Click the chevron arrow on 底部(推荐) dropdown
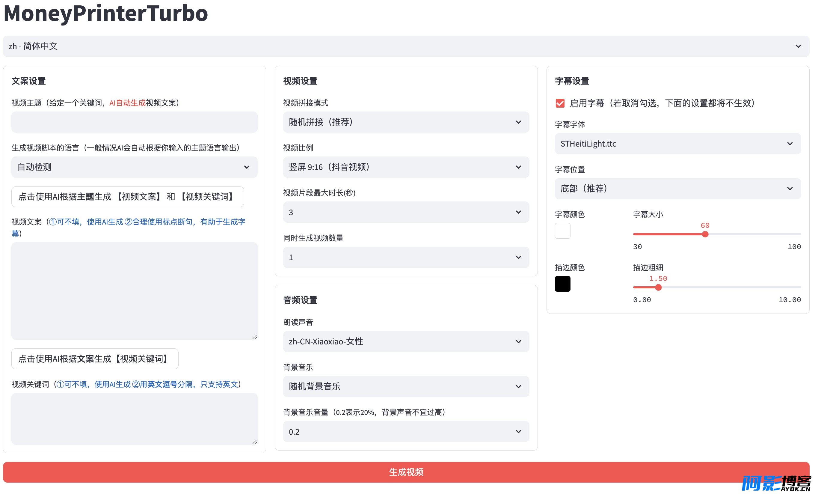The height and width of the screenshot is (494, 818). 790,189
